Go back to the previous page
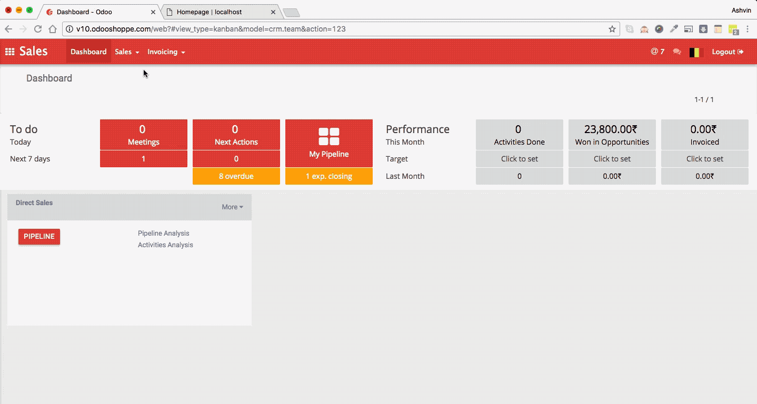Screen dimensions: 757x404 click(x=8, y=29)
